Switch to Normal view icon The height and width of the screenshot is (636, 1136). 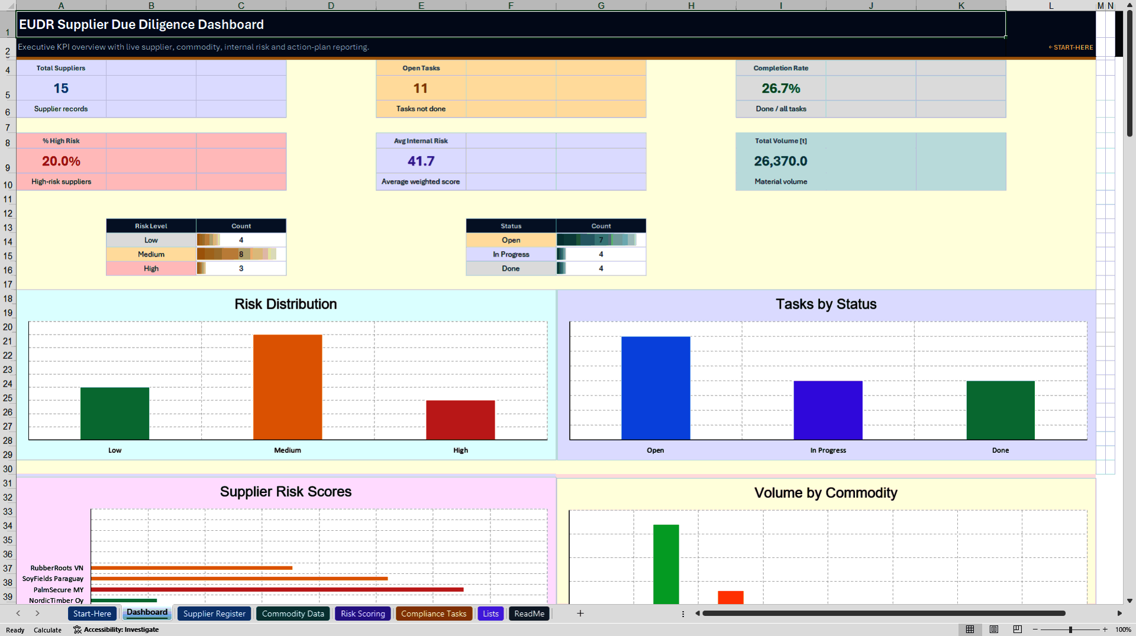(970, 629)
